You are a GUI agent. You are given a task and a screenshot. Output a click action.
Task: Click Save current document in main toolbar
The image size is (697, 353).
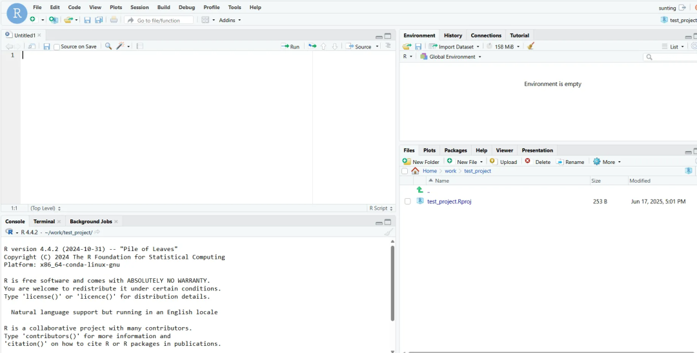(87, 20)
